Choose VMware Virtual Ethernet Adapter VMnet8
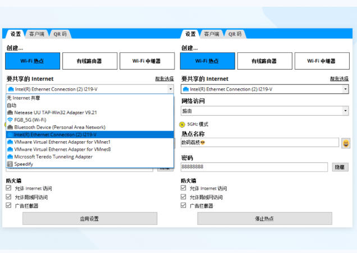 pos(90,149)
